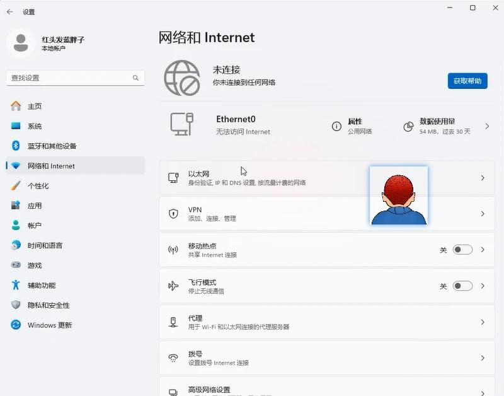Viewport: 504px width, 396px height.
Task: Click the Bluetooth icon in sidebar
Action: 16,146
